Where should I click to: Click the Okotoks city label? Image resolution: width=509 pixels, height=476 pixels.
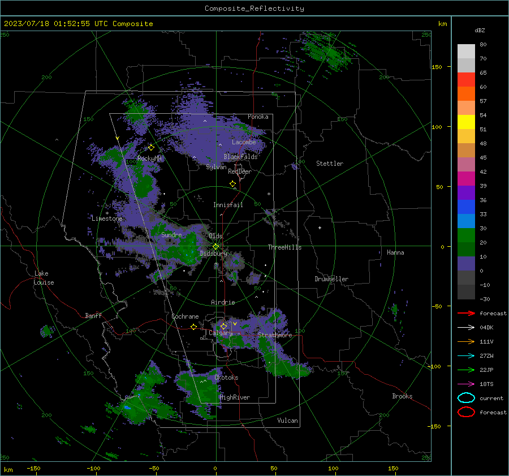point(226,378)
